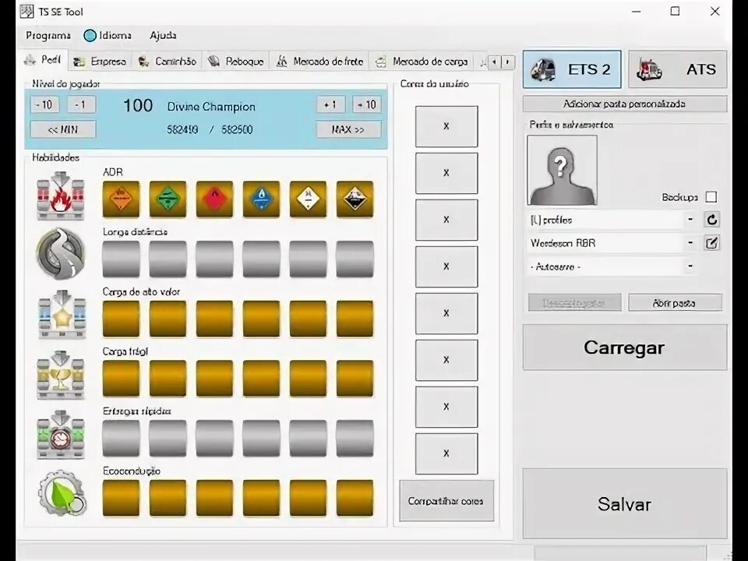Click the Carregar button
Viewport: 748px width, 561px height.
[x=625, y=348]
